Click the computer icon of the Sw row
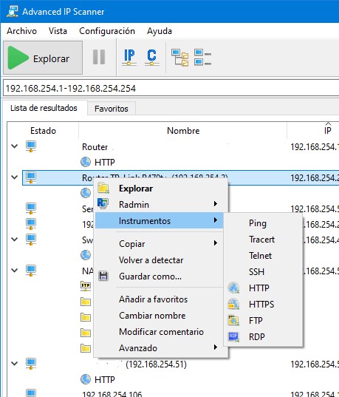This screenshot has width=339, height=397. point(31,240)
